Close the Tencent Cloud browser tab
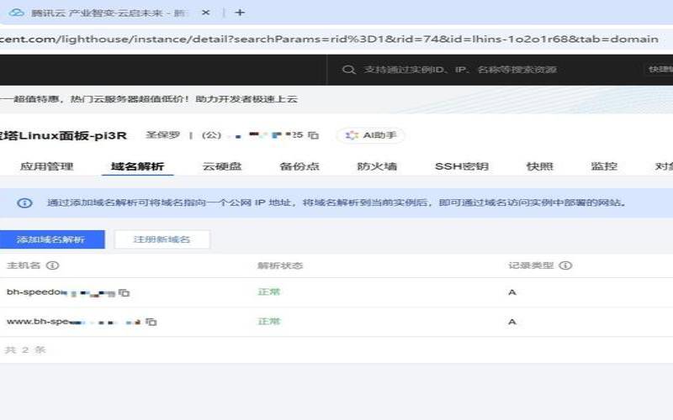 click(205, 13)
